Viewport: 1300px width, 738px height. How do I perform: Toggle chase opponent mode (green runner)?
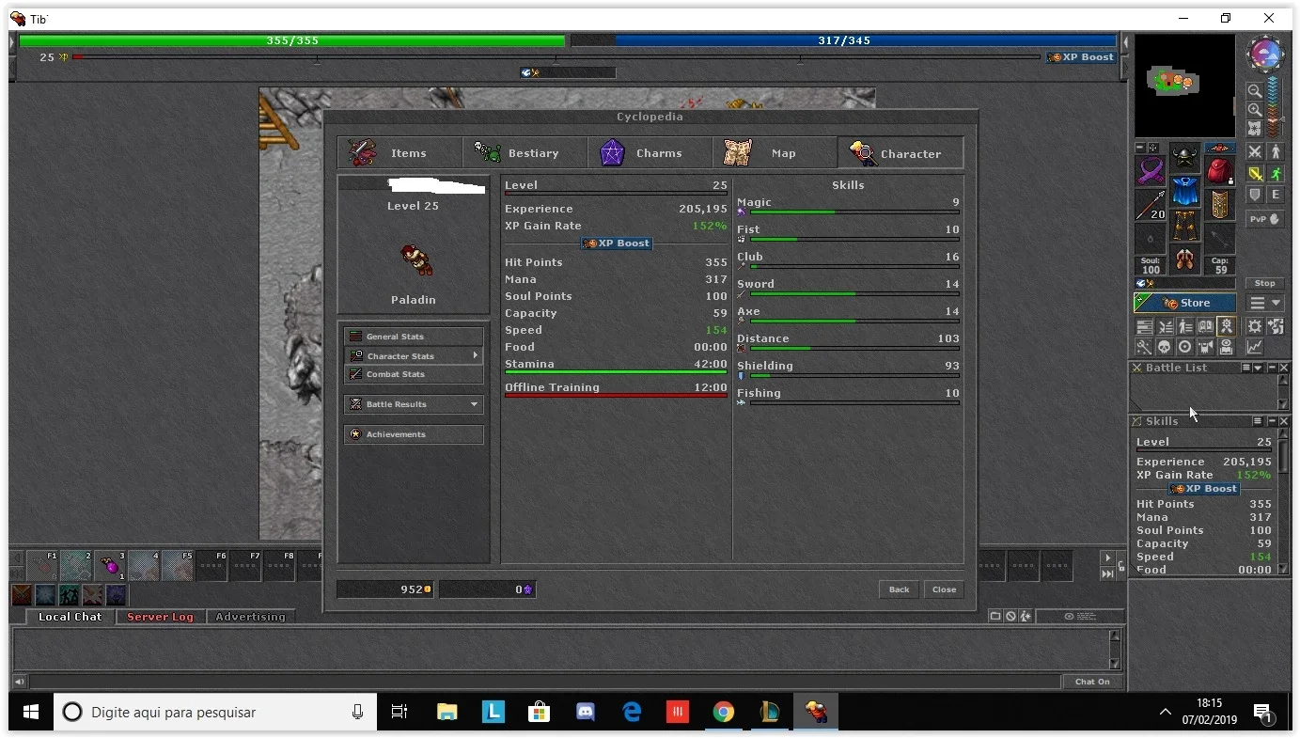click(1276, 173)
